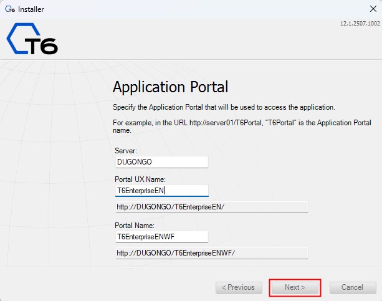The height and width of the screenshot is (301, 382).
Task: Focus the Server input field
Action: tap(162, 162)
